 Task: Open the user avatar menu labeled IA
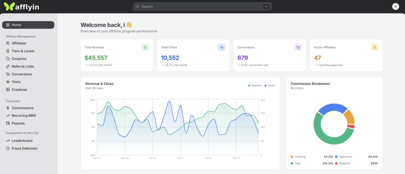coord(396,6)
